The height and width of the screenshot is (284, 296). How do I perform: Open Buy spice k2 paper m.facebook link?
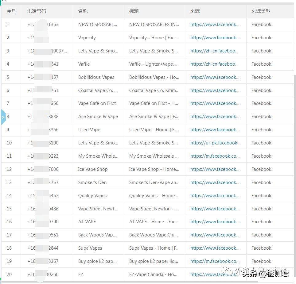215,261
